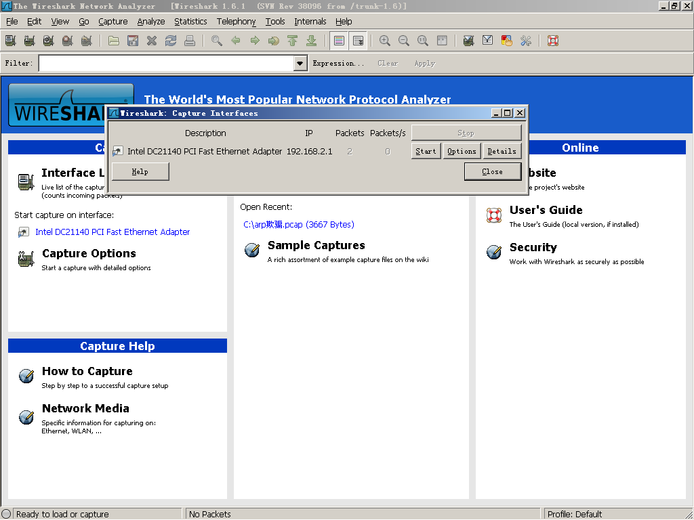Click the zoom out toolbar icon

click(x=404, y=41)
